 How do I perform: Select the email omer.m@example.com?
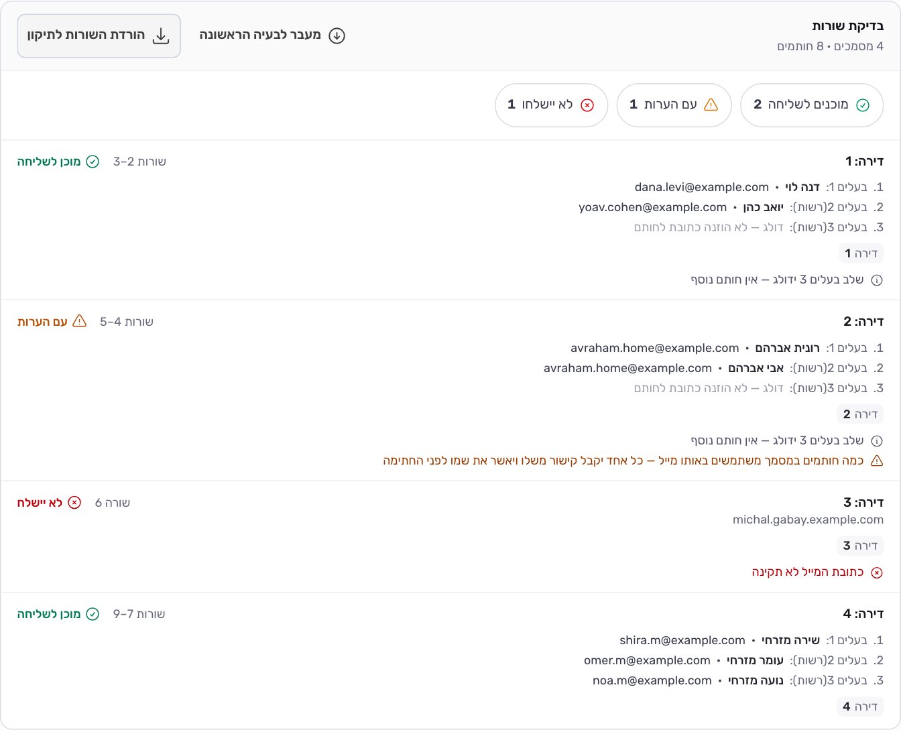[648, 660]
